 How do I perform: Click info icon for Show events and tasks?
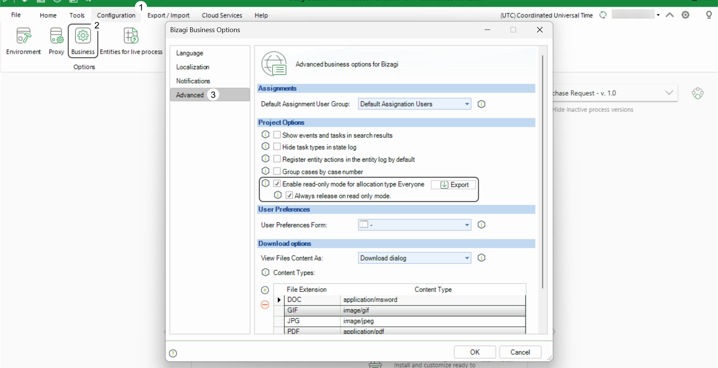pyautogui.click(x=266, y=134)
